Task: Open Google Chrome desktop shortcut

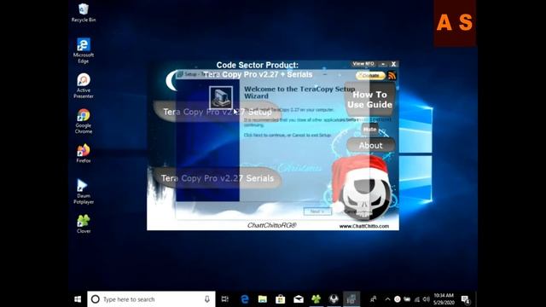Action: pos(84,121)
